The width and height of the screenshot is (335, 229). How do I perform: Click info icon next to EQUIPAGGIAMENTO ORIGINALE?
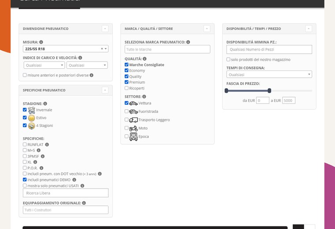click(x=84, y=203)
